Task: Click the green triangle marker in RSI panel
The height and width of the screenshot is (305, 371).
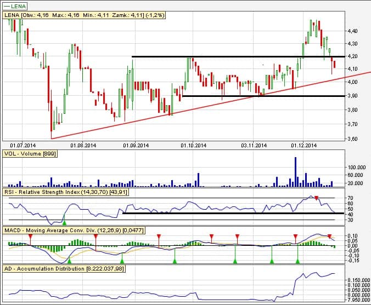Action: (x=64, y=222)
